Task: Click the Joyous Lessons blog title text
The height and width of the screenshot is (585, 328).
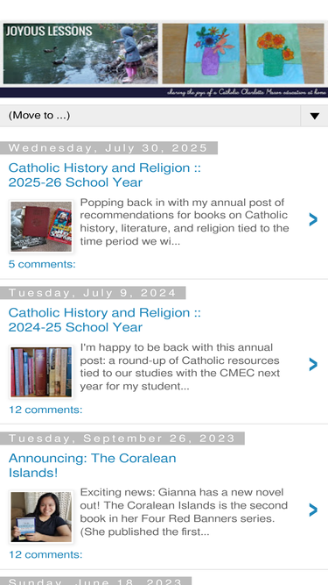Action: coord(49,31)
